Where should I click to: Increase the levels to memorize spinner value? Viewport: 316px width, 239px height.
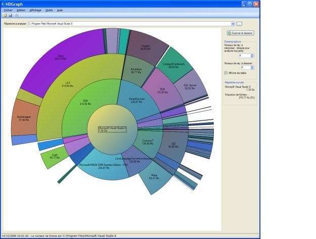pos(252,54)
